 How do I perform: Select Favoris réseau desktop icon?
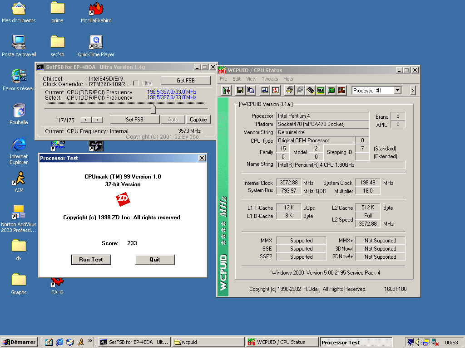pyautogui.click(x=19, y=80)
